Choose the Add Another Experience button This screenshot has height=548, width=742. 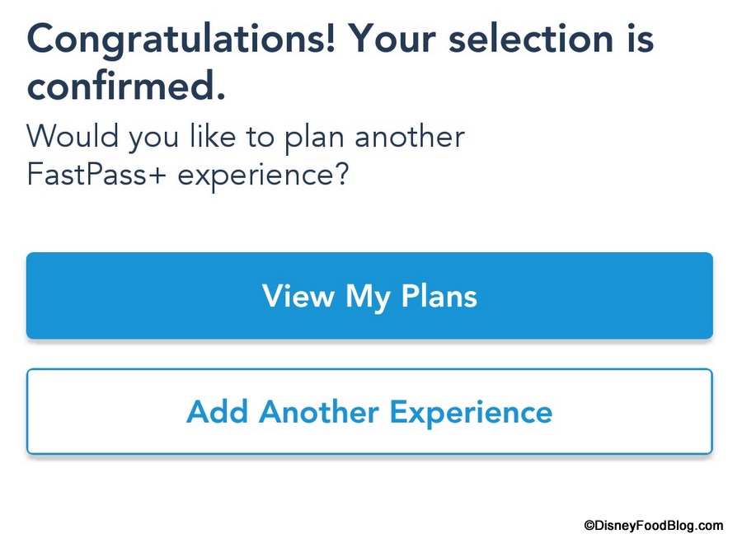click(369, 411)
